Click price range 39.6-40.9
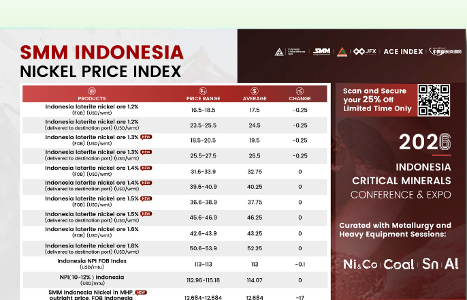467x300 pixels. [203, 187]
